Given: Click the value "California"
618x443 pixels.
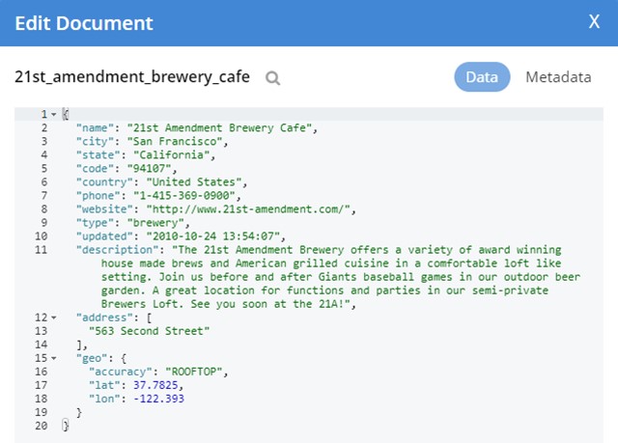Looking at the screenshot, I should (172, 155).
